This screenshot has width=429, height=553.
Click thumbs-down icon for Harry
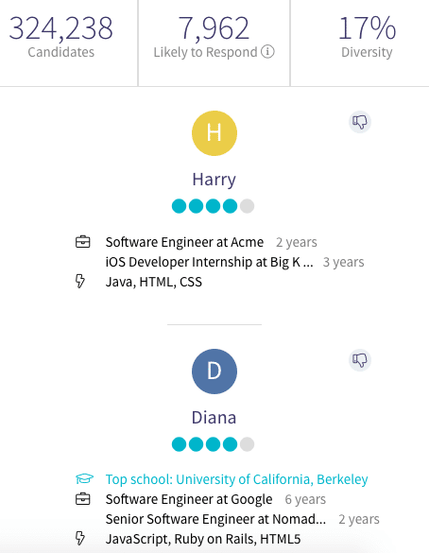coord(360,122)
